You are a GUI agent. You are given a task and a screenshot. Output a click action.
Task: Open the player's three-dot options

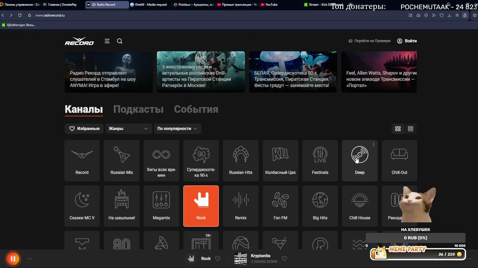pos(30,259)
